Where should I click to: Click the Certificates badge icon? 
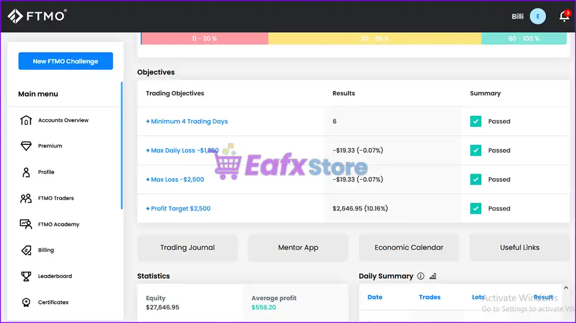tap(26, 302)
